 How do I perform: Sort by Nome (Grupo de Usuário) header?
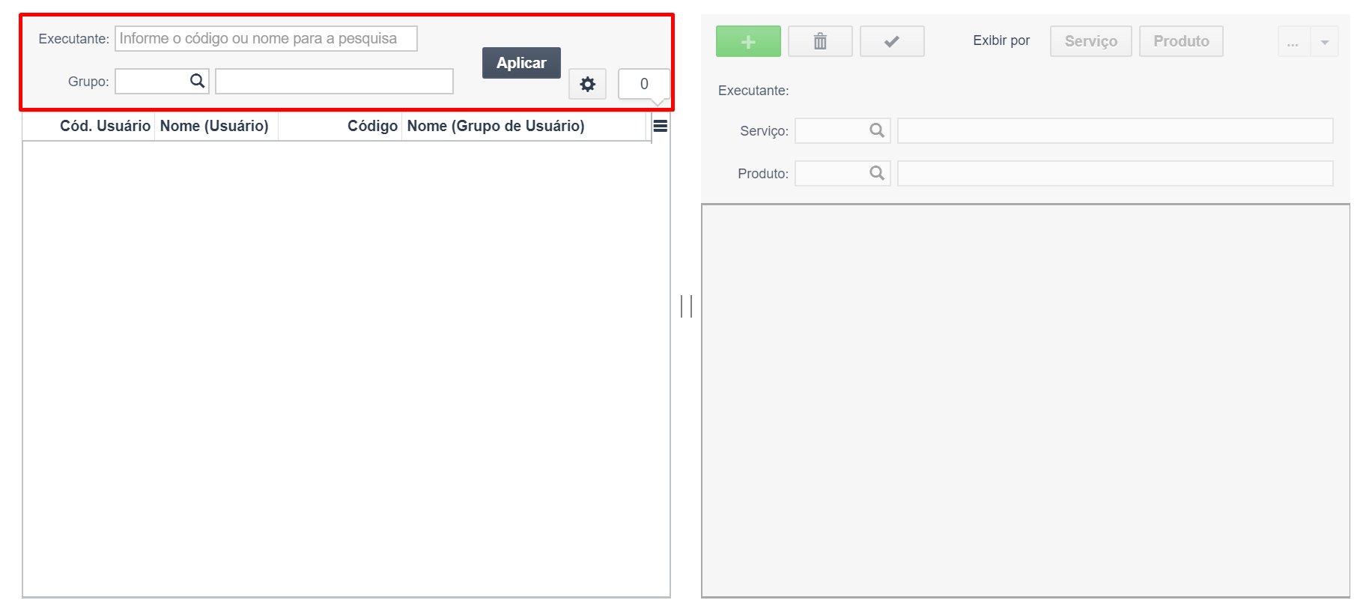pos(496,126)
